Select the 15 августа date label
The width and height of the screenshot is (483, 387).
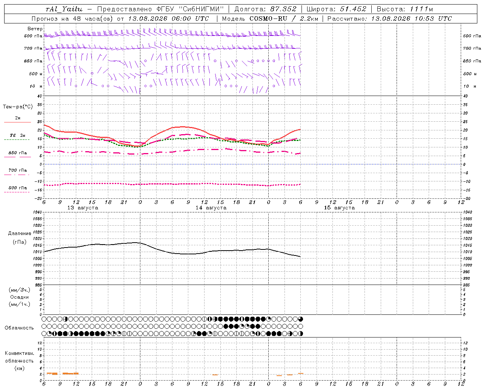tap(339, 208)
